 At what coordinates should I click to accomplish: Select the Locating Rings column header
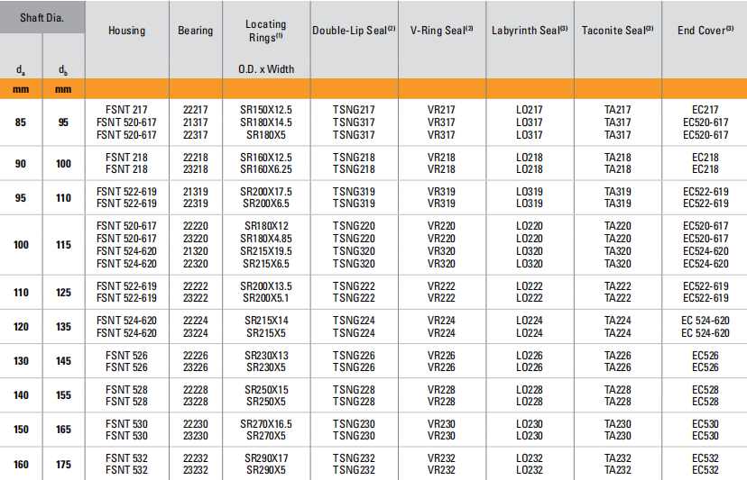pyautogui.click(x=265, y=31)
